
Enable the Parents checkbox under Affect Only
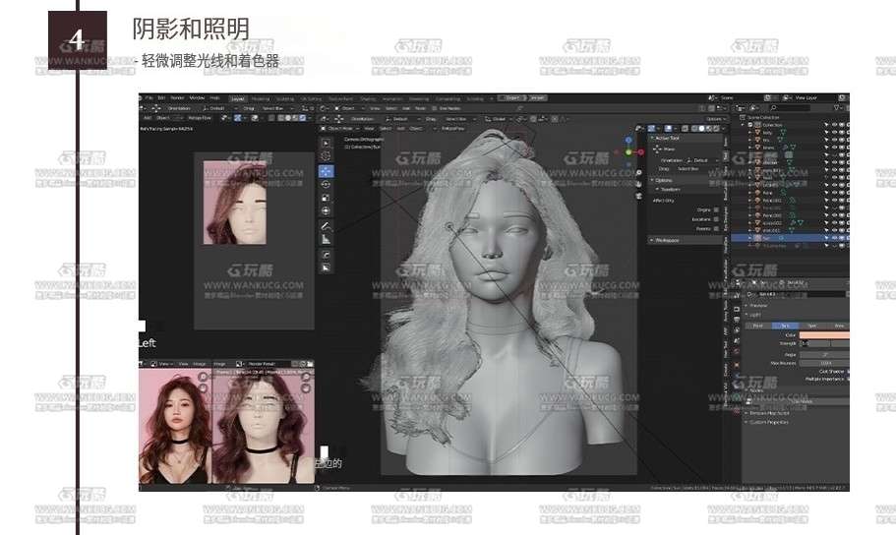[716, 228]
